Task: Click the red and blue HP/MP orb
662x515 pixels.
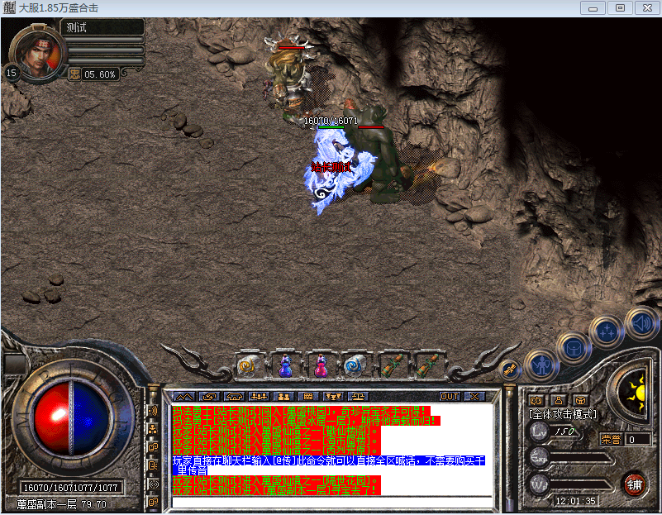Action: point(71,419)
